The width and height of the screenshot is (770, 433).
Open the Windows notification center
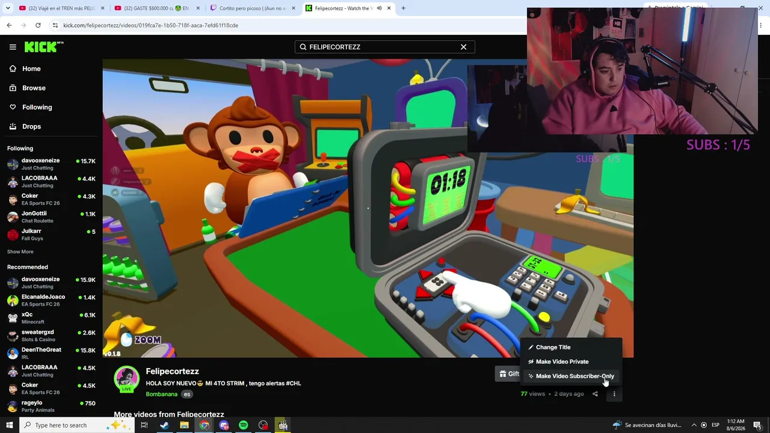pos(758,425)
